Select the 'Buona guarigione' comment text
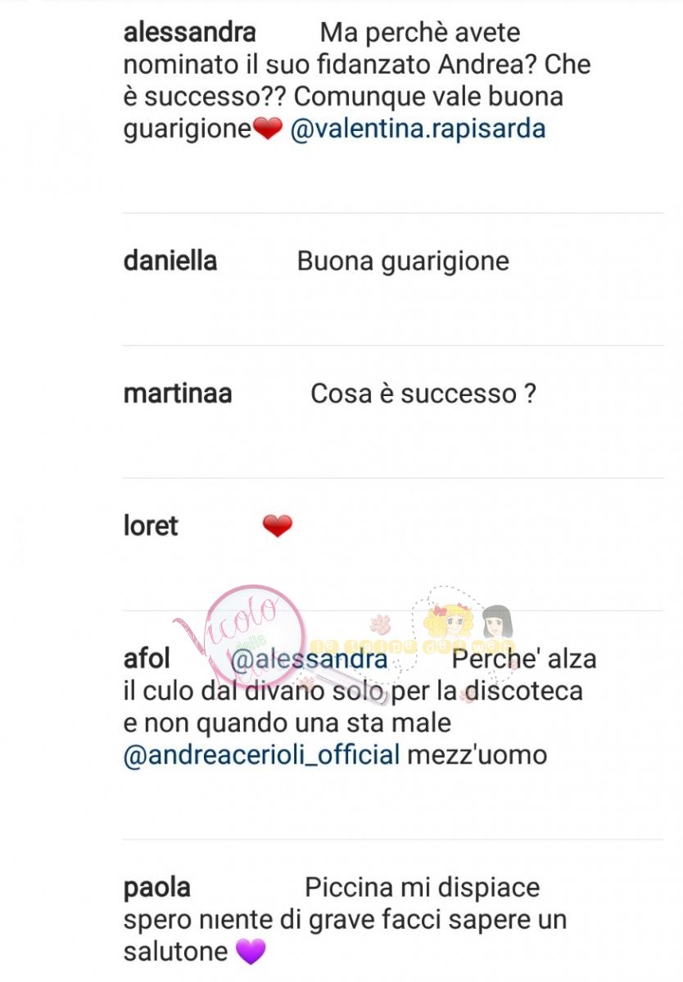The height and width of the screenshot is (982, 683). pos(403,261)
